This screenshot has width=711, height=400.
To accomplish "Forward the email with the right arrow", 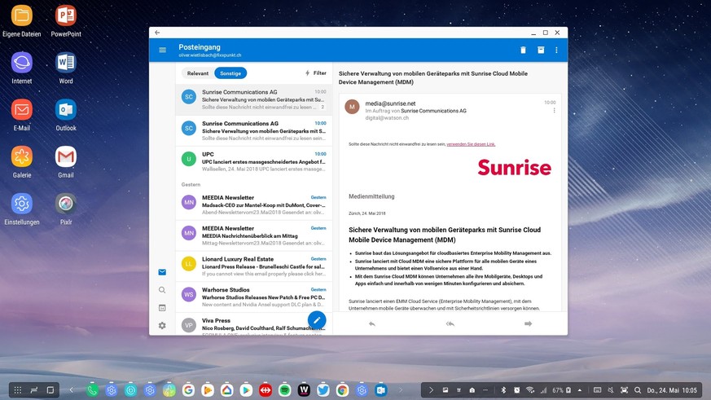I will point(528,323).
